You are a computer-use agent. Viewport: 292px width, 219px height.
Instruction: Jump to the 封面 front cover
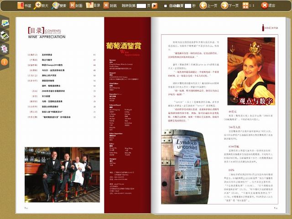tap(76, 5)
